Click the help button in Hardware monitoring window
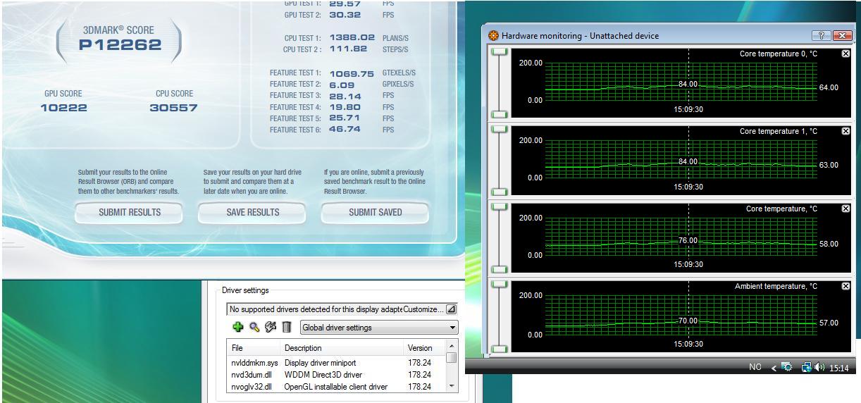Viewport: 861px width, 403px height. [822, 35]
